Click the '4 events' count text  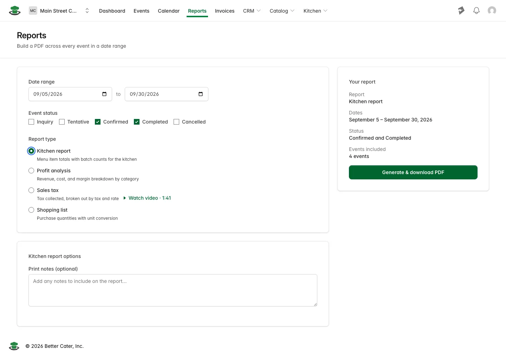point(359,156)
